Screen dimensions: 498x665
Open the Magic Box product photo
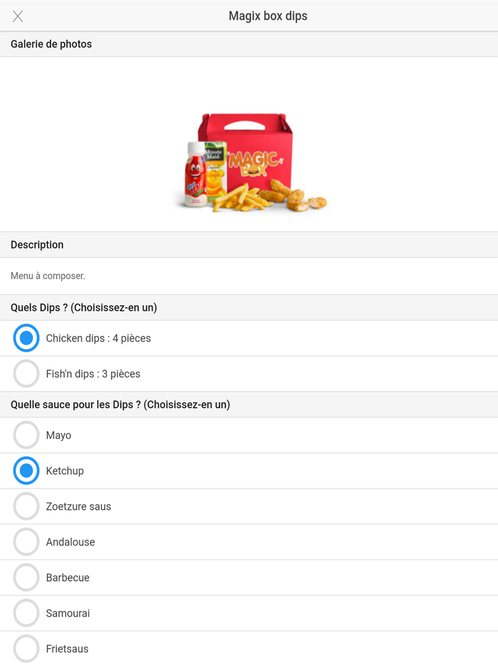249,162
